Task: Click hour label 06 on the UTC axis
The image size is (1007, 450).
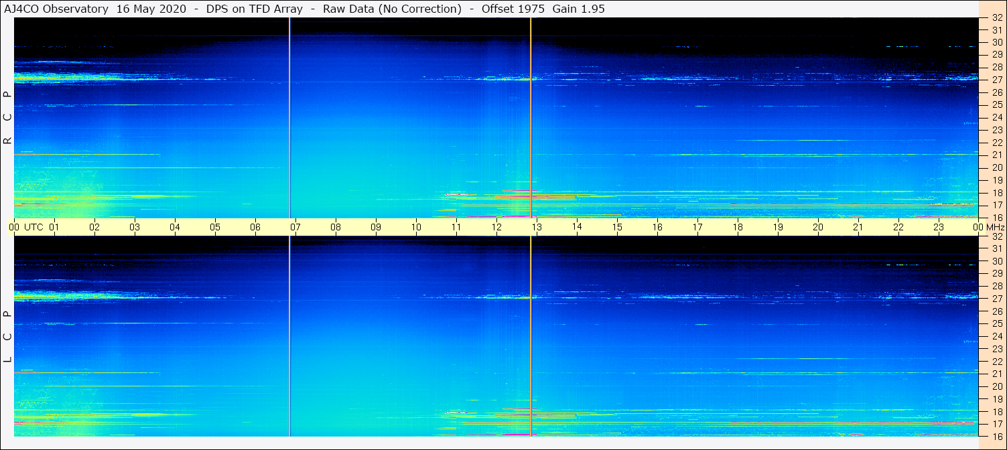Action: 255,227
